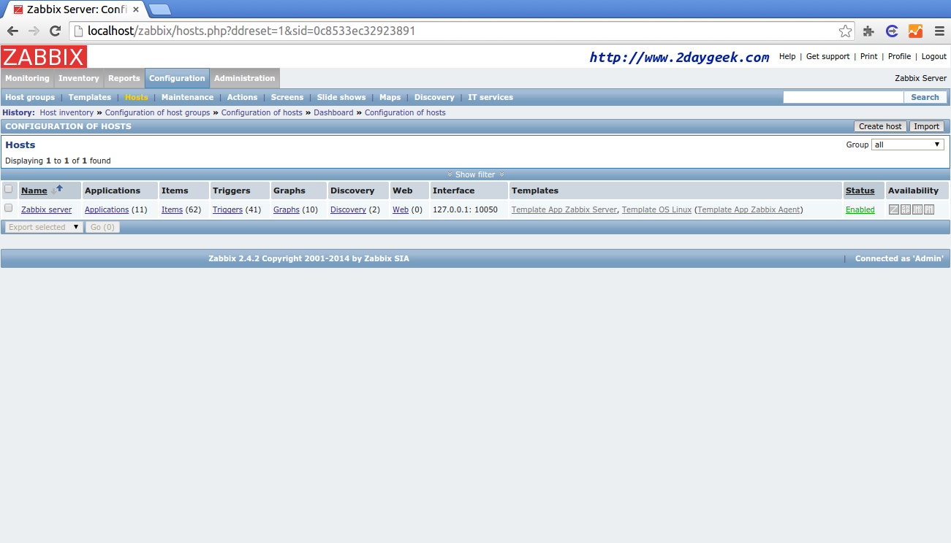Click the IPMI availability icon

click(x=929, y=209)
